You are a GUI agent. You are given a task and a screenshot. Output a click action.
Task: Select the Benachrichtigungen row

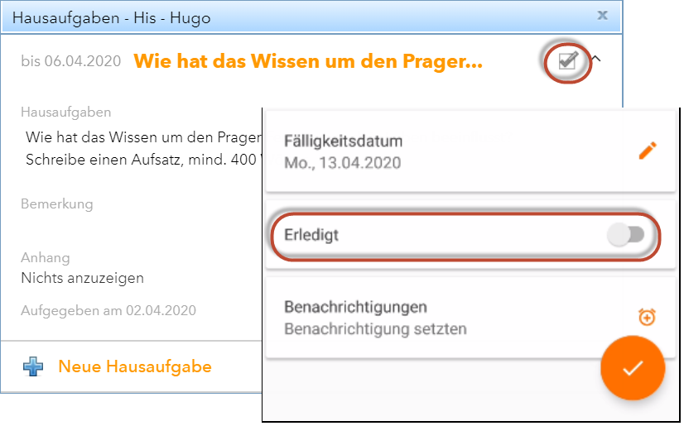click(x=470, y=318)
